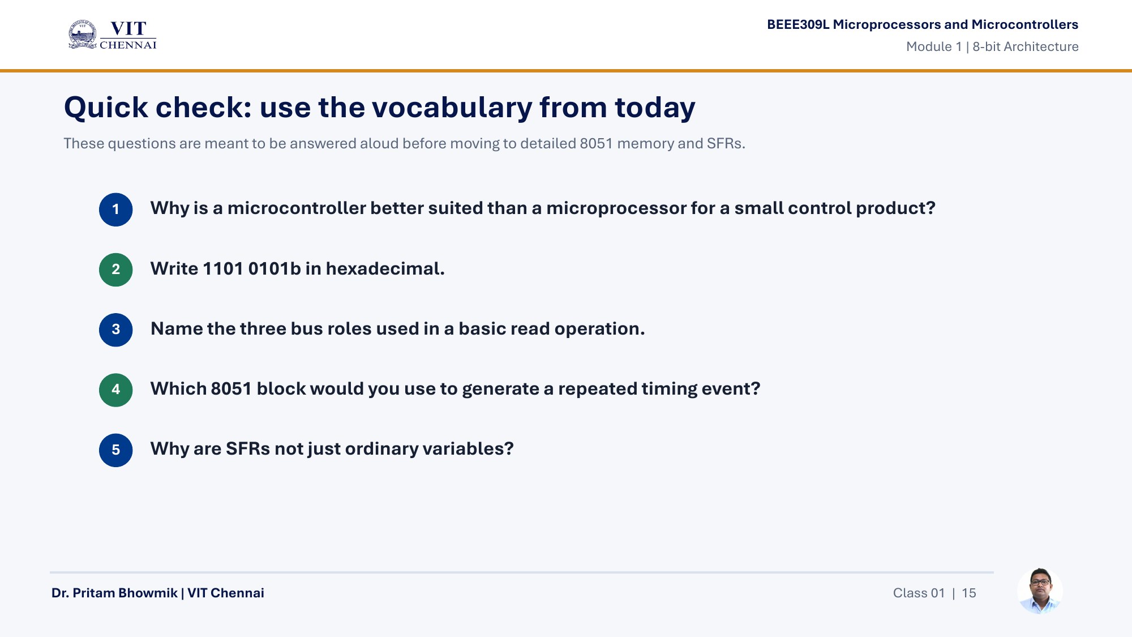This screenshot has width=1132, height=637.
Task: Click the VIT CHENNAI wordmark text
Action: click(x=128, y=36)
